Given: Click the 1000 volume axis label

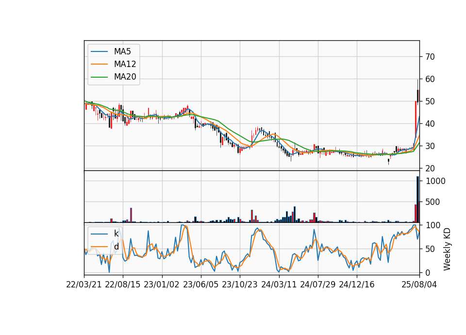Looking at the screenshot, I should (436, 181).
